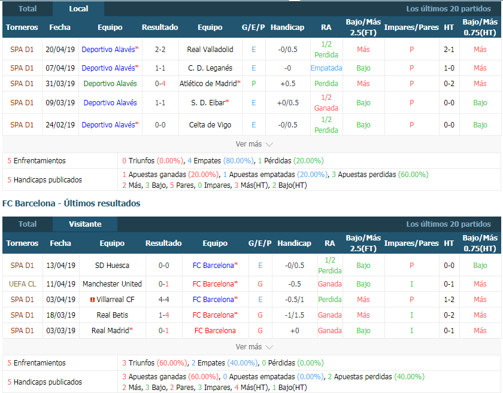Open the S. D. Eibar team link
Screen dimensions: 503x393
(x=210, y=102)
